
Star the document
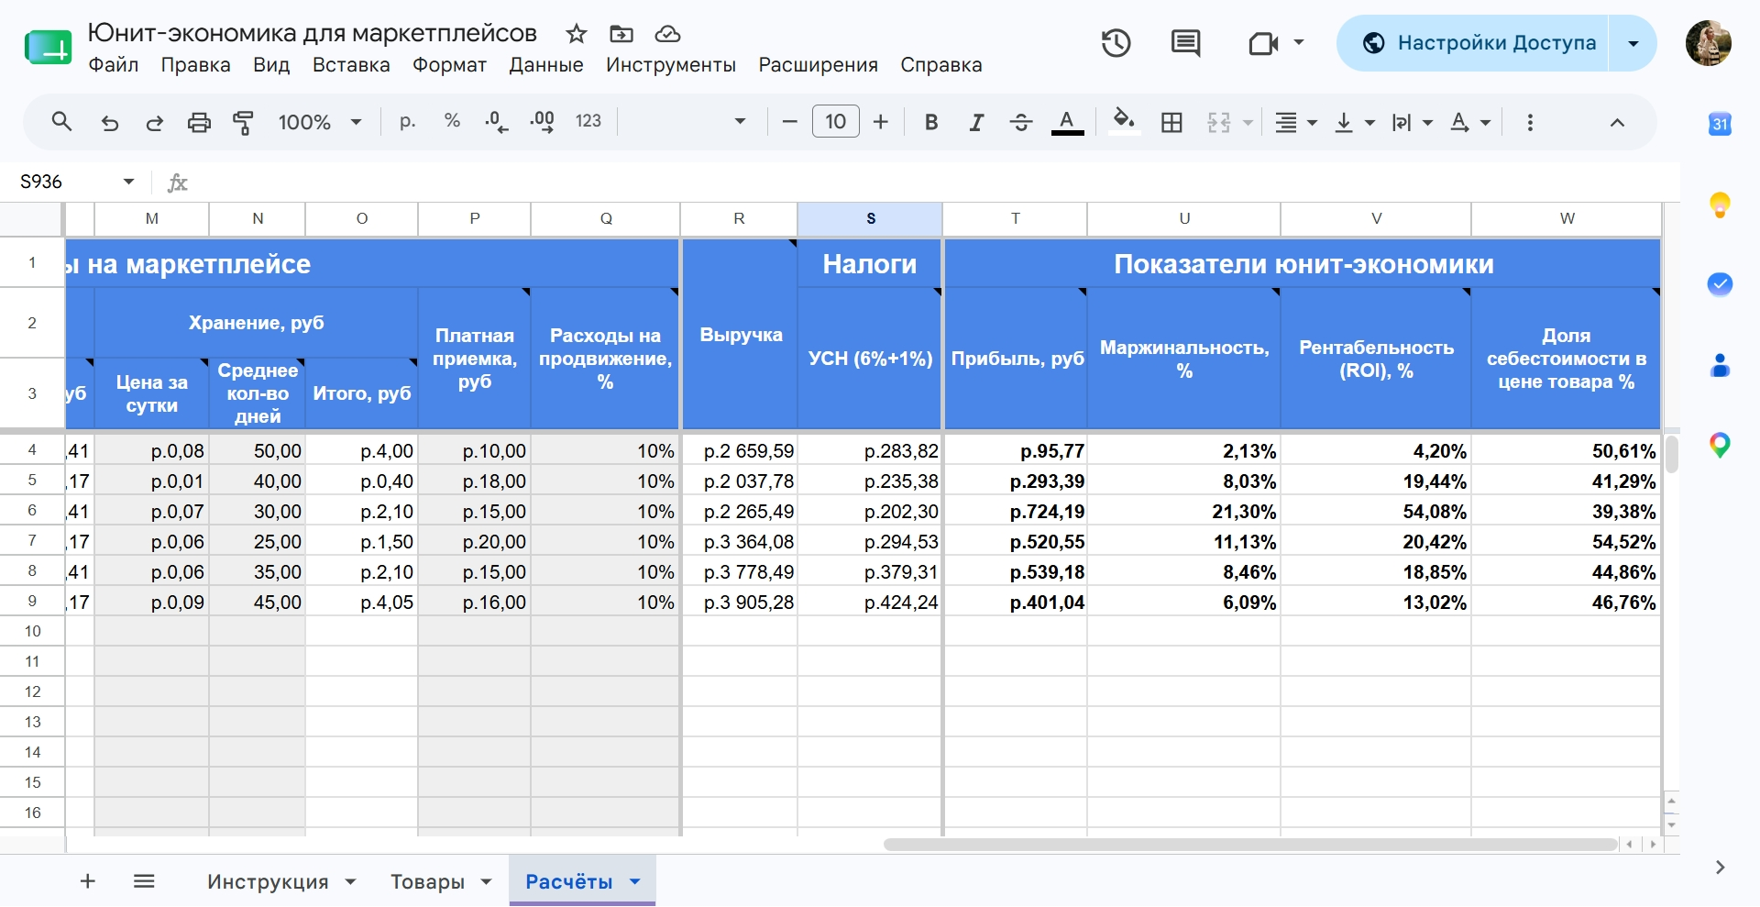coord(576,34)
